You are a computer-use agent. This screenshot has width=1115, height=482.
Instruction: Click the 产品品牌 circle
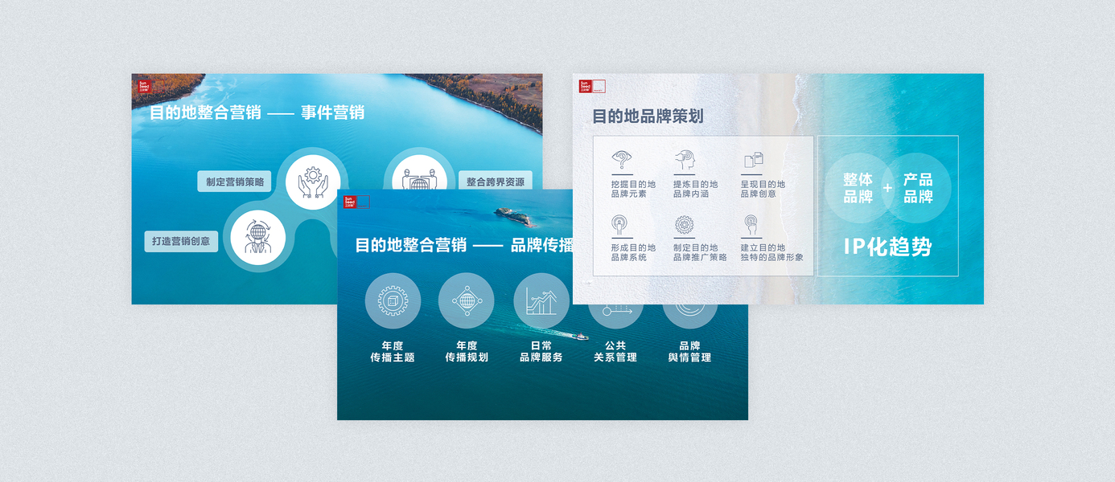(918, 188)
